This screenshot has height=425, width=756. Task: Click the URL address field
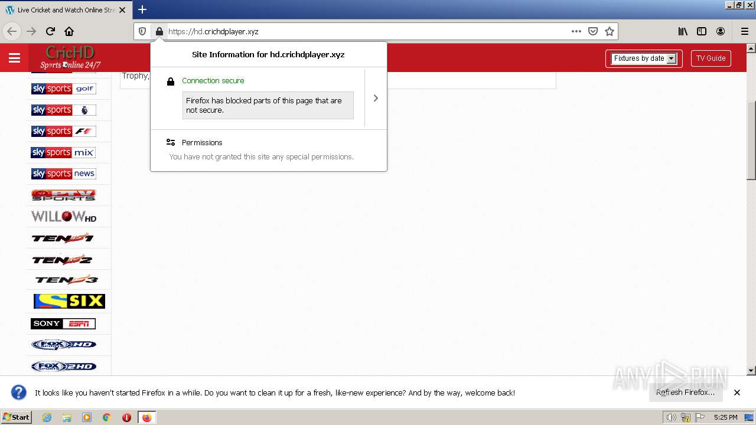[x=366, y=31]
